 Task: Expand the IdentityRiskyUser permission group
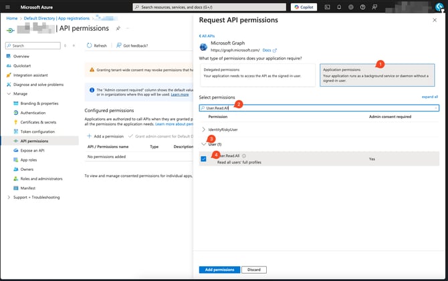tap(204, 129)
